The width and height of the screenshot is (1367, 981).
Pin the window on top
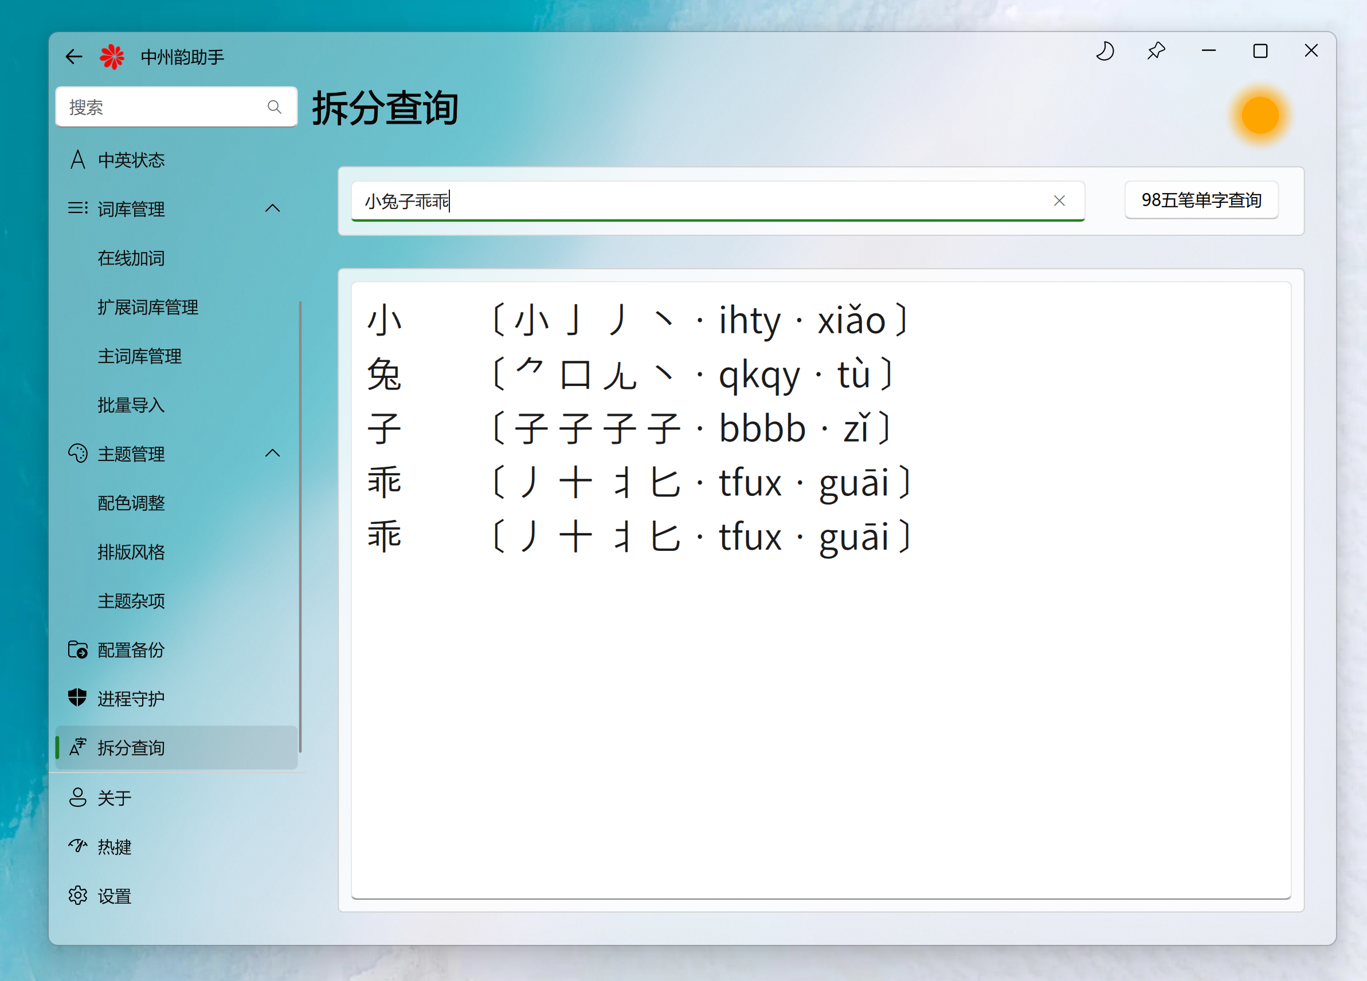[x=1156, y=52]
